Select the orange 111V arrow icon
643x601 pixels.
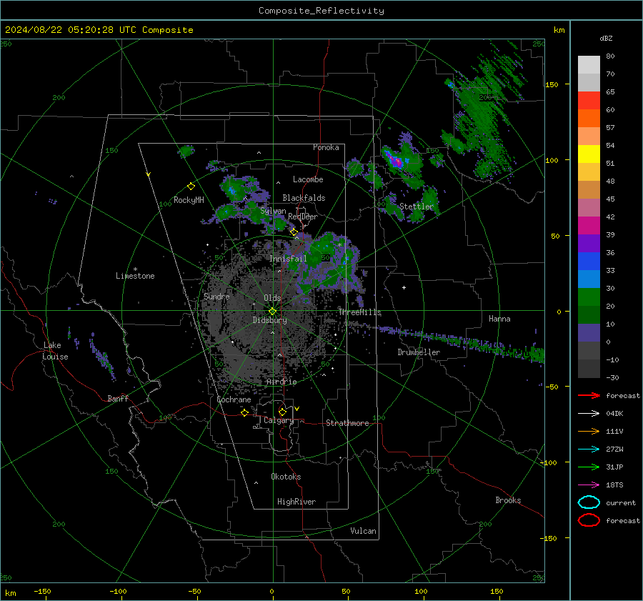tap(589, 431)
